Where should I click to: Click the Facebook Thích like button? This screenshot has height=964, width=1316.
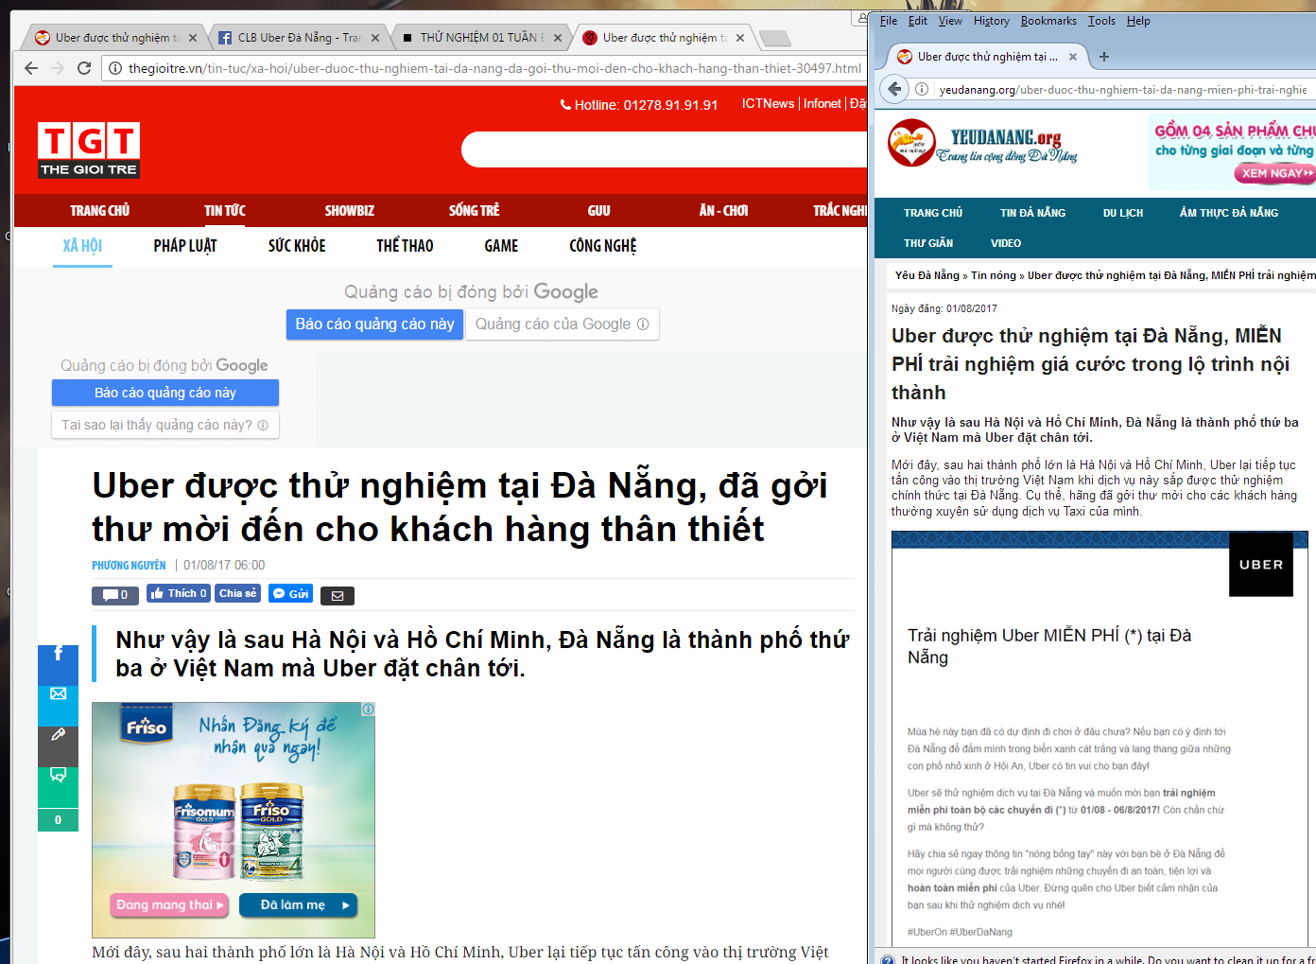pos(179,593)
